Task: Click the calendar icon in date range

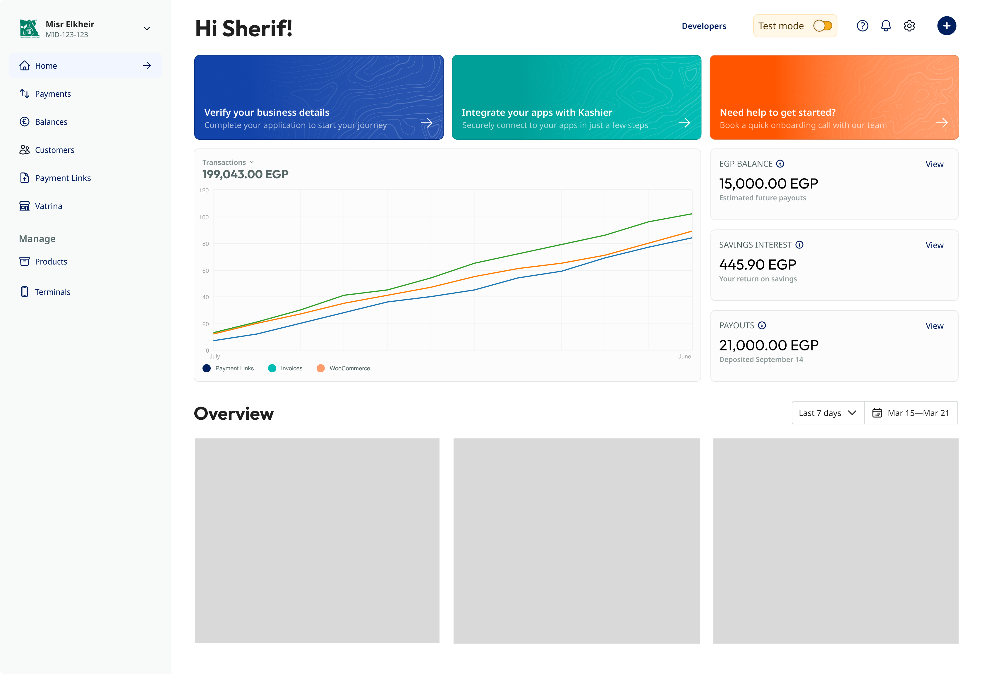Action: pos(877,413)
